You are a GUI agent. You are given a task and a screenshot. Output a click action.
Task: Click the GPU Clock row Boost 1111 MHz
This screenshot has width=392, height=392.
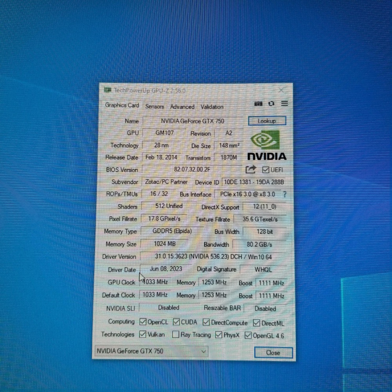coord(271,283)
